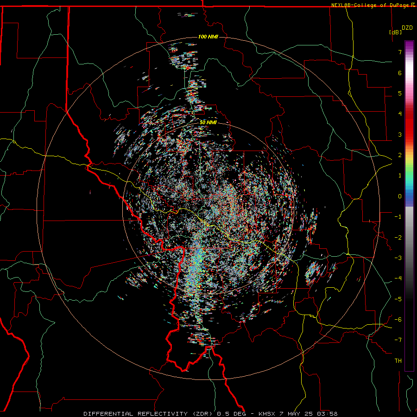Screen dimensions: 417x417
Task: Click the DZD legend title
Action: [x=407, y=28]
